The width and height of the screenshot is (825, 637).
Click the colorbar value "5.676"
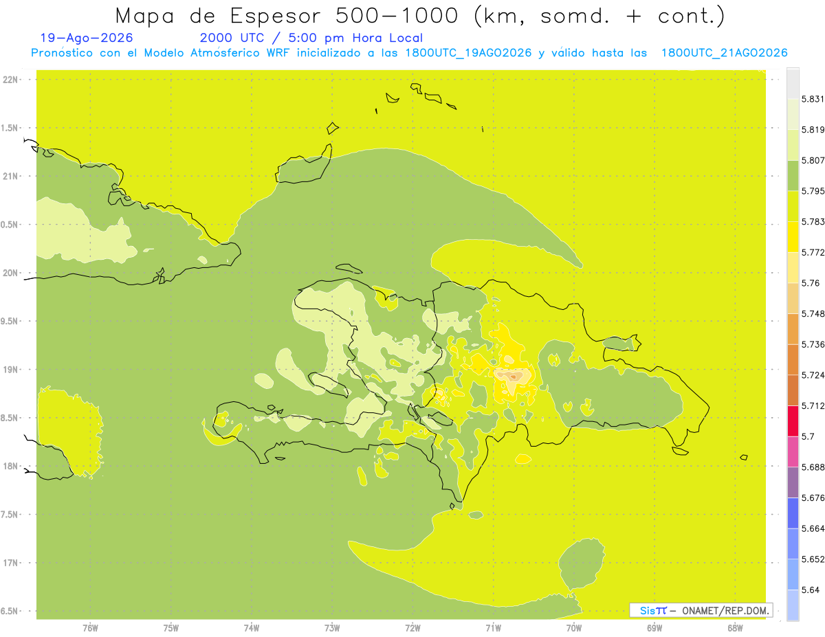click(x=813, y=498)
